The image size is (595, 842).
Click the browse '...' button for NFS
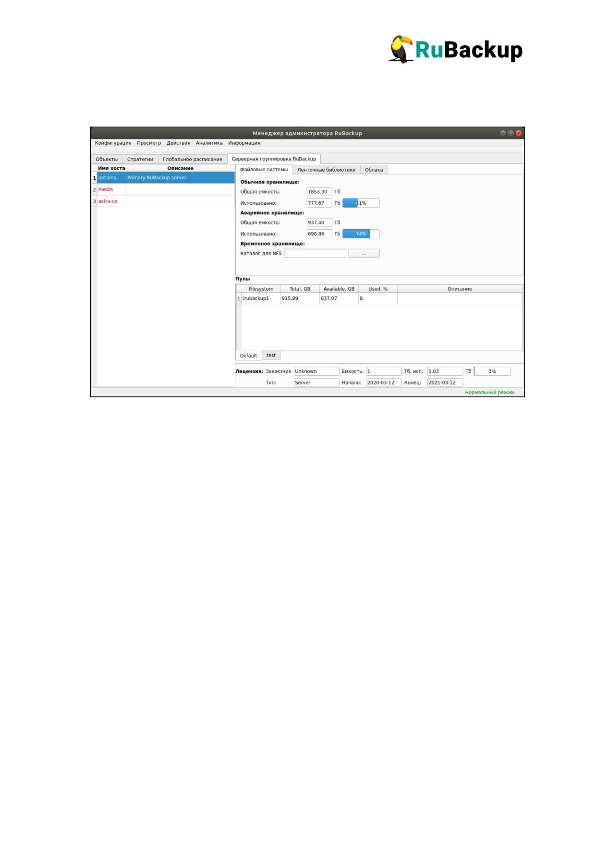pyautogui.click(x=364, y=253)
